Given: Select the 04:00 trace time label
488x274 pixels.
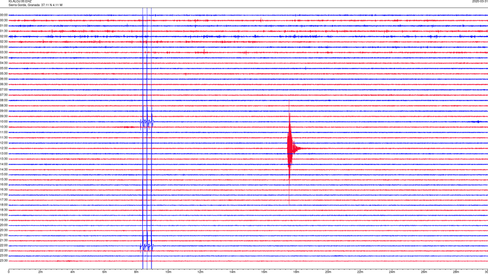Looking at the screenshot, I should pos(4,58).
